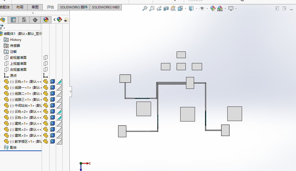The height and width of the screenshot is (171, 296).
Task: Click the Hide/Show Items eye icon
Action: (202, 8)
